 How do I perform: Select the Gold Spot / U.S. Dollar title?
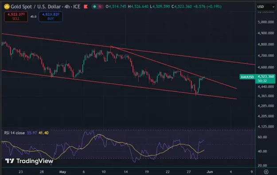(36, 7)
